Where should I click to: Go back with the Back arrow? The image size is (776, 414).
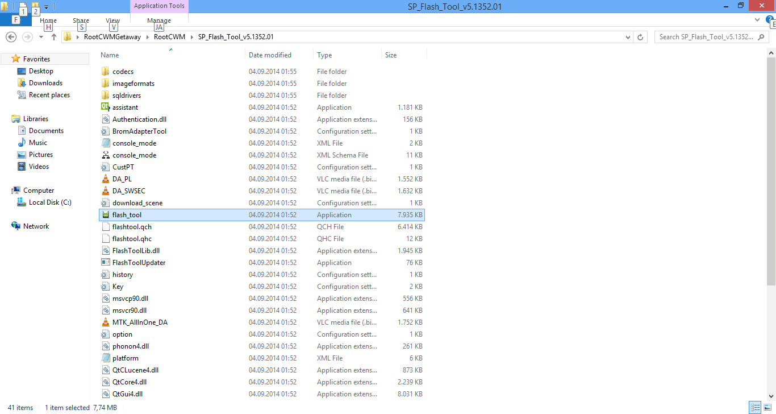click(11, 37)
